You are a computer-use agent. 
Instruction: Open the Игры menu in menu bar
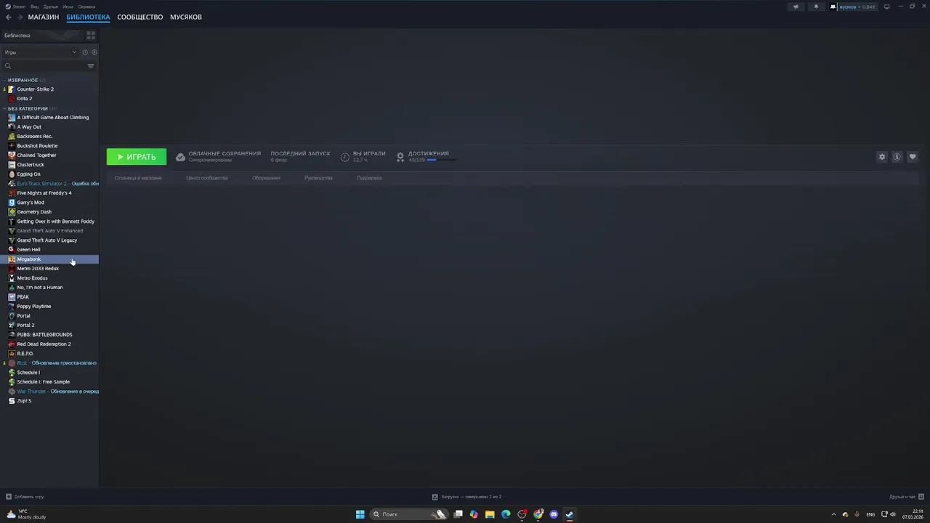pos(68,7)
